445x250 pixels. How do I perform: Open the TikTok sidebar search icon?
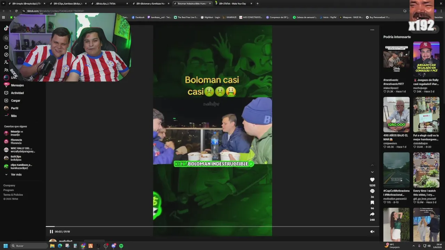tap(6, 38)
